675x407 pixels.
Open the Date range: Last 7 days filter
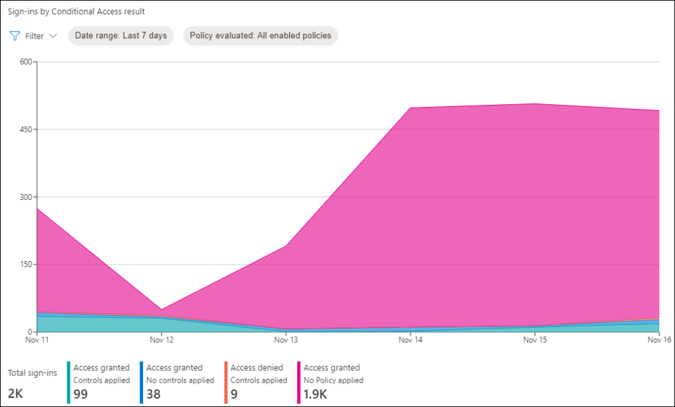point(121,36)
